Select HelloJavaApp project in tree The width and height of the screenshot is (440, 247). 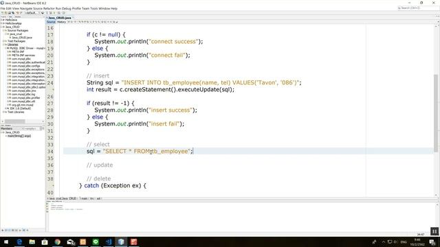[14, 23]
